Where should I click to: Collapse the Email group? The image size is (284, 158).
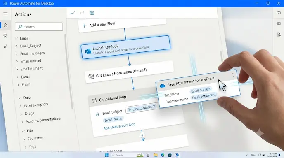click(x=17, y=38)
